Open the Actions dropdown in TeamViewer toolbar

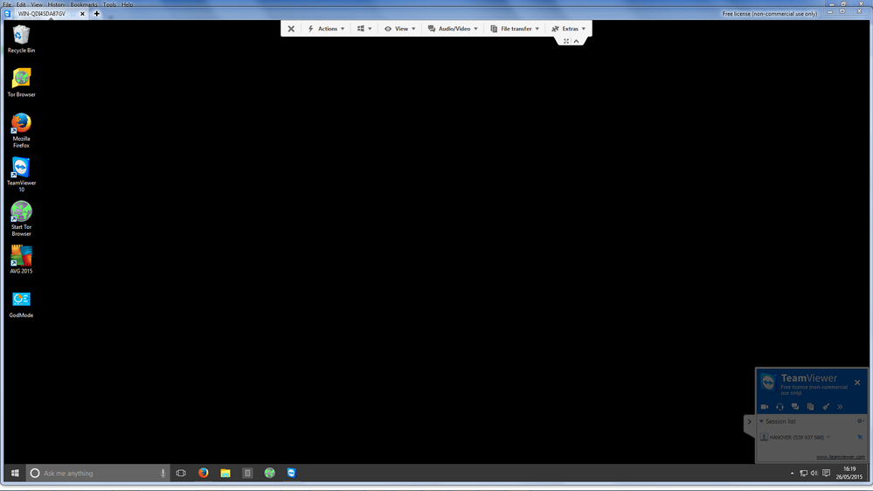click(326, 29)
